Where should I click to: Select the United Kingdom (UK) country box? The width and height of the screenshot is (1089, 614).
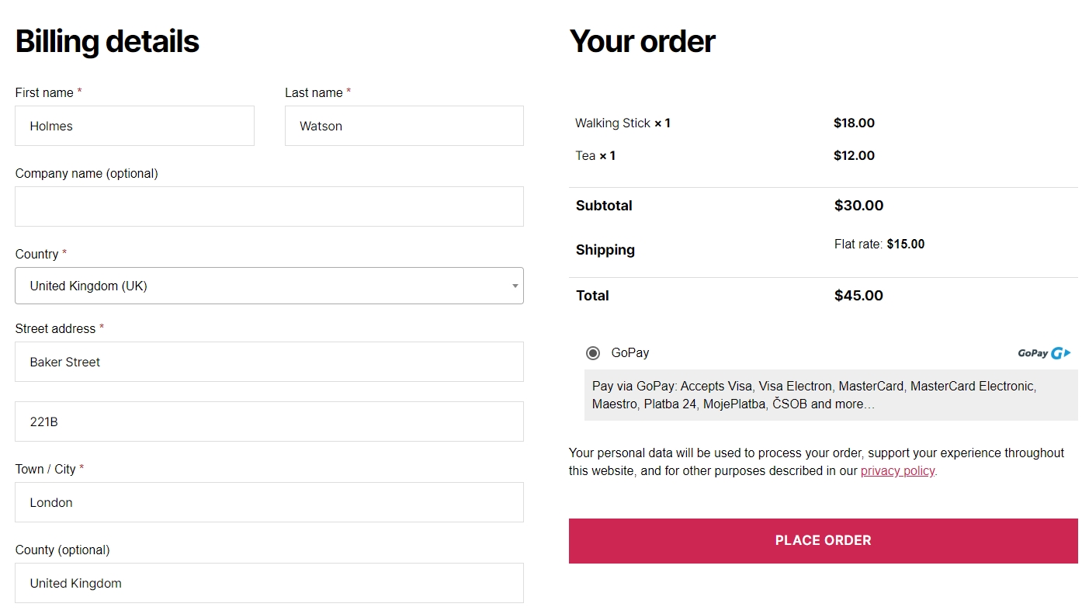click(x=256, y=286)
